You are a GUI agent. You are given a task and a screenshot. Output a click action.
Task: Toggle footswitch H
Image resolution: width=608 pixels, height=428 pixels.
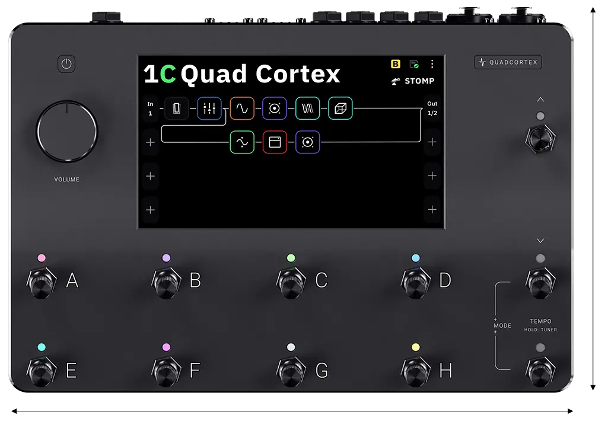pyautogui.click(x=415, y=372)
